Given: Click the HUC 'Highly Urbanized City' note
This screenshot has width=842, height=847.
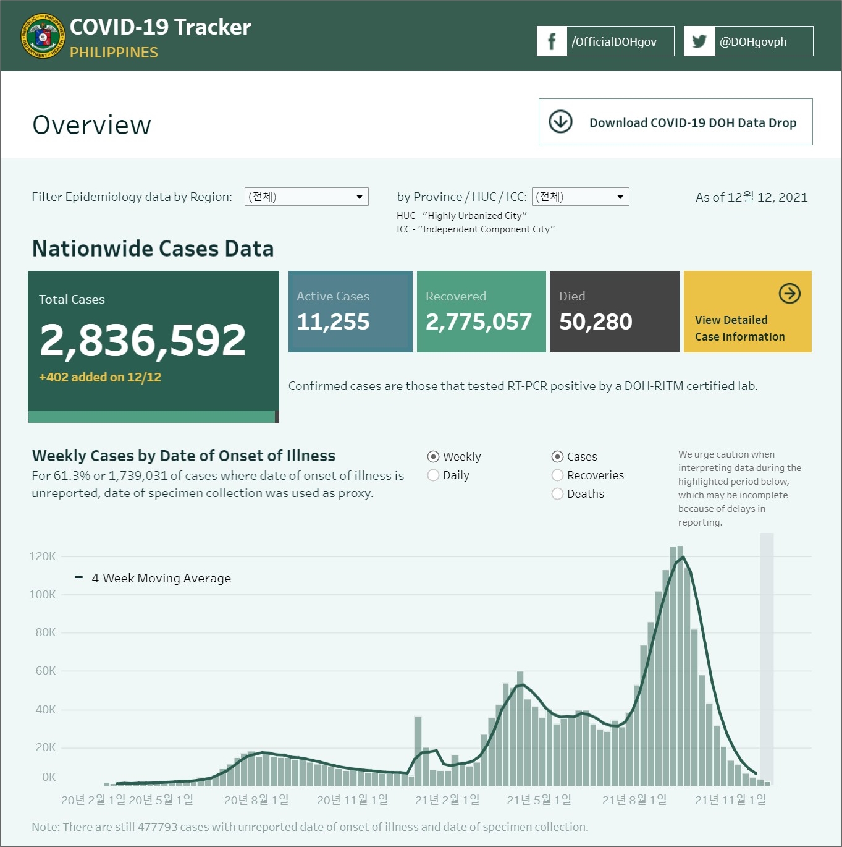Looking at the screenshot, I should tap(461, 216).
